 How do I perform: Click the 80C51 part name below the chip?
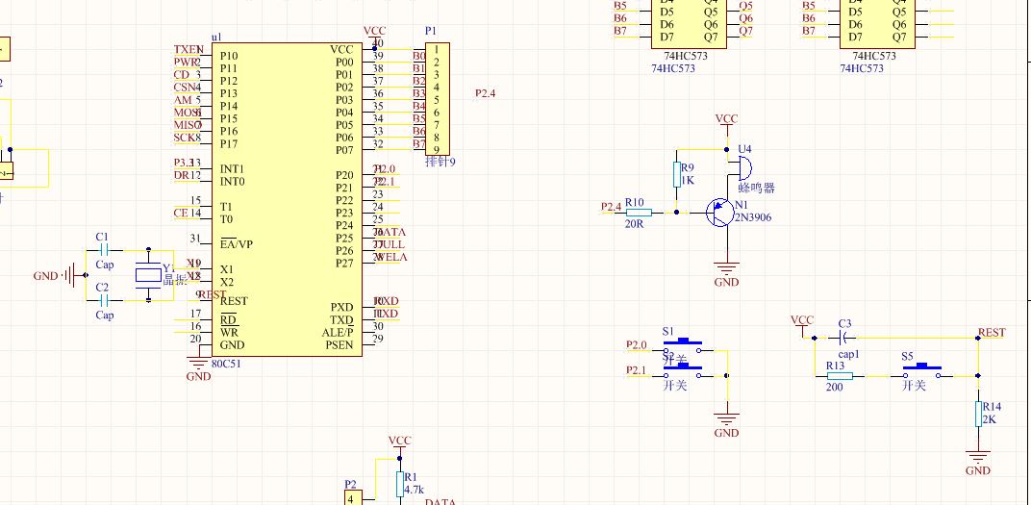pos(226,363)
